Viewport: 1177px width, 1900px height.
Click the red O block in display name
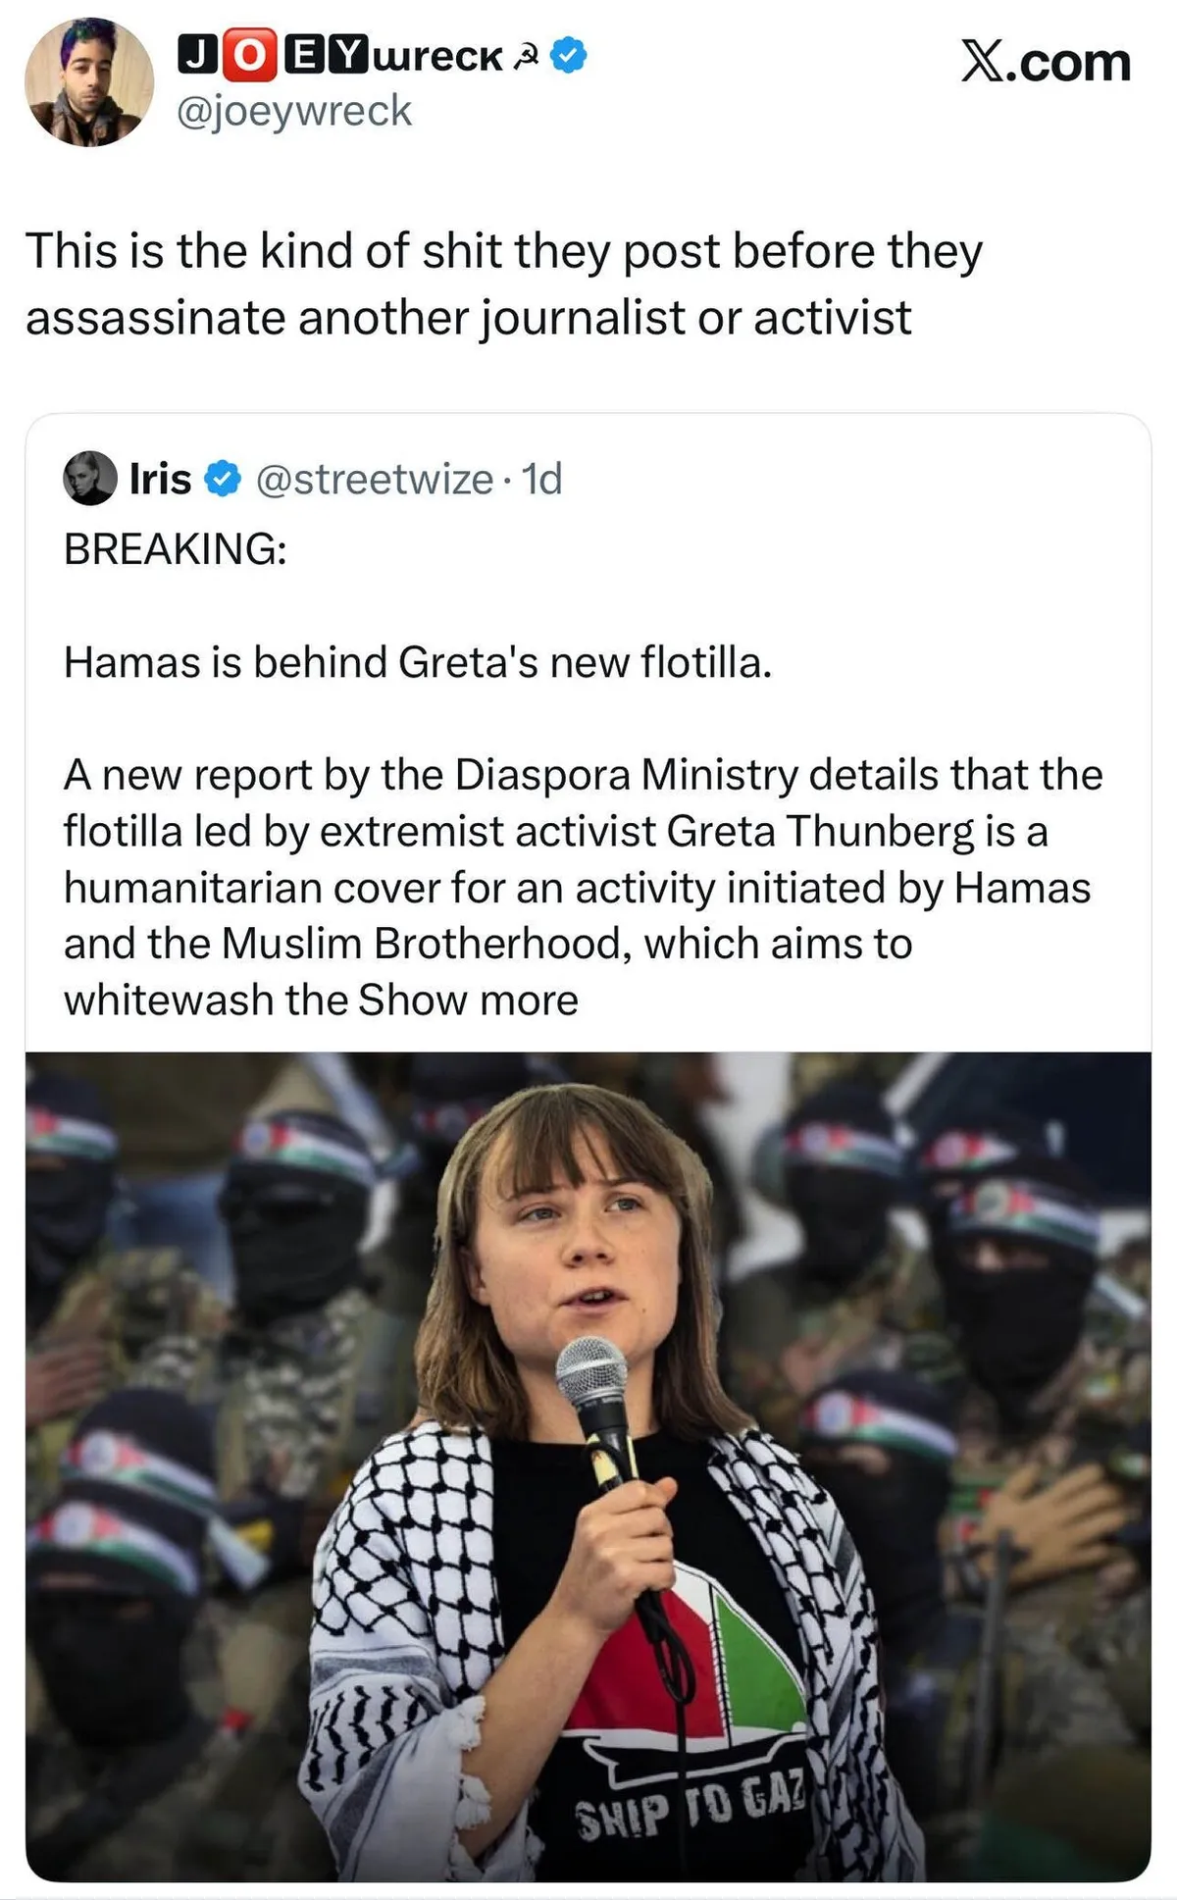pyautogui.click(x=249, y=55)
